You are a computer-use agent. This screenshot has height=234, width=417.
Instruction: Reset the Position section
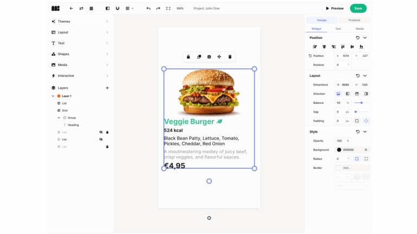point(358,38)
